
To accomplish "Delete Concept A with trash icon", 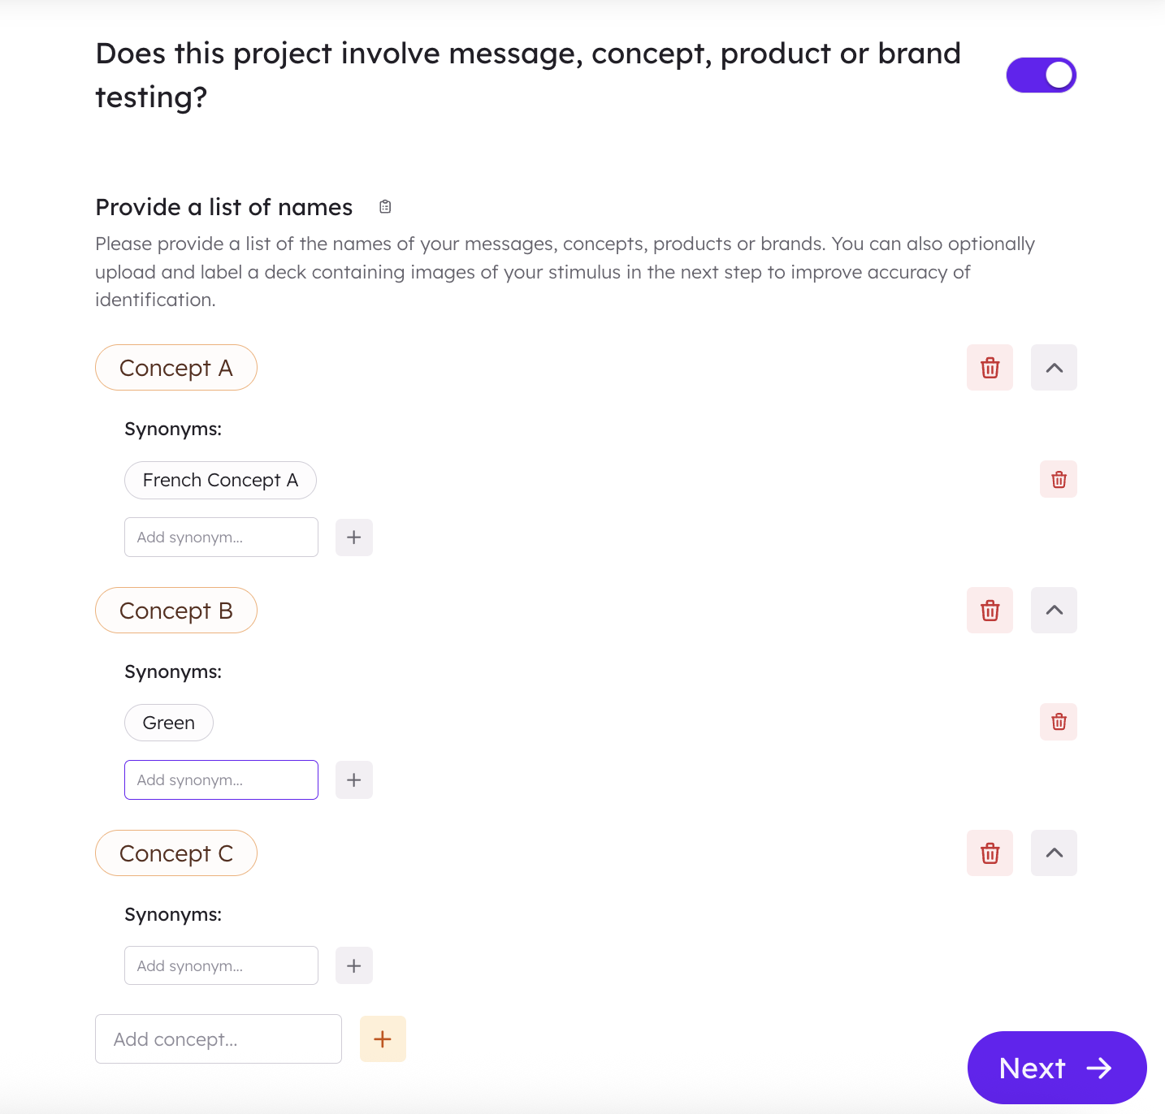I will point(990,368).
